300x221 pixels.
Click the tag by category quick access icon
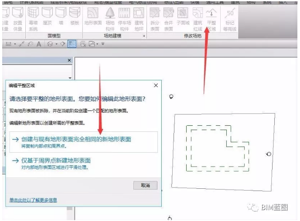30,44
